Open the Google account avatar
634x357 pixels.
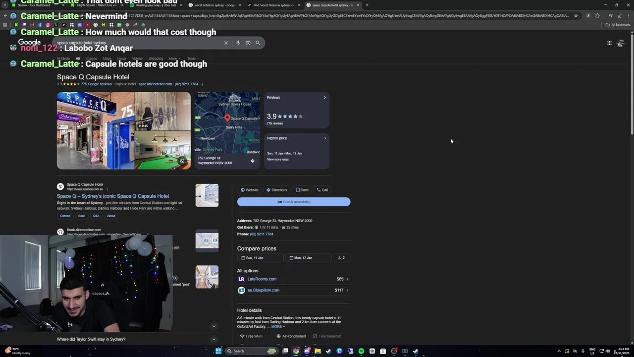tap(621, 43)
